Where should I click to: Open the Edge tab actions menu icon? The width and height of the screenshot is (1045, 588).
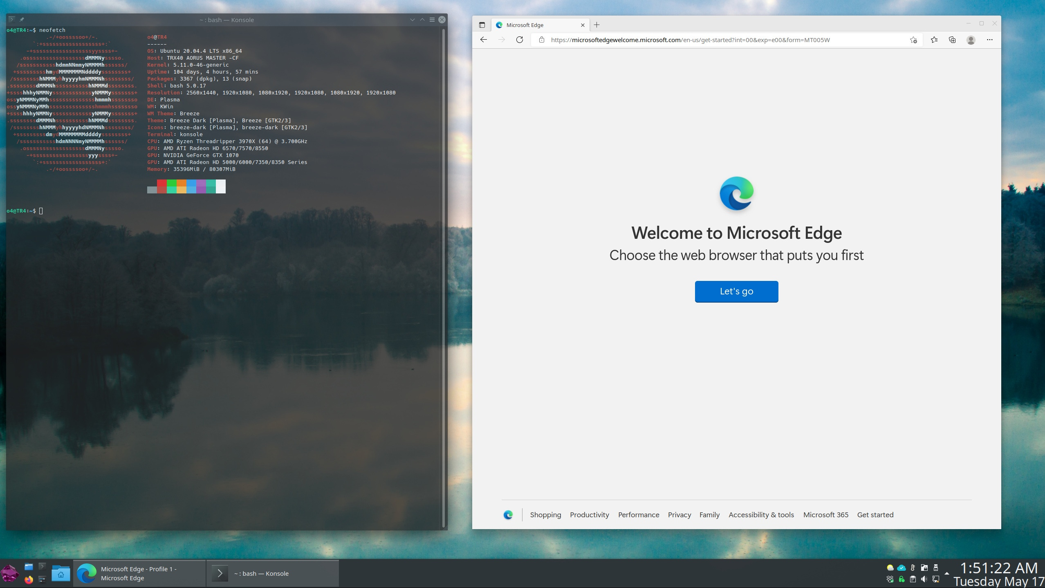click(482, 25)
